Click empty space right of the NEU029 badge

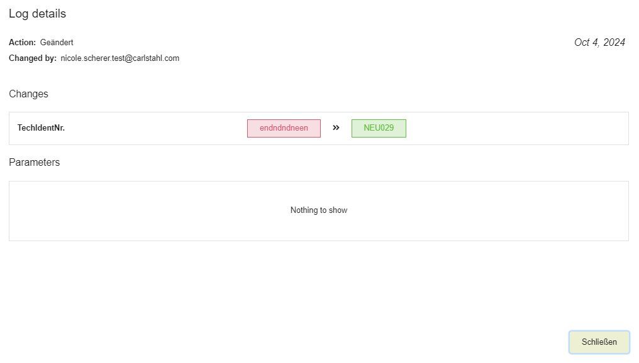pos(516,128)
